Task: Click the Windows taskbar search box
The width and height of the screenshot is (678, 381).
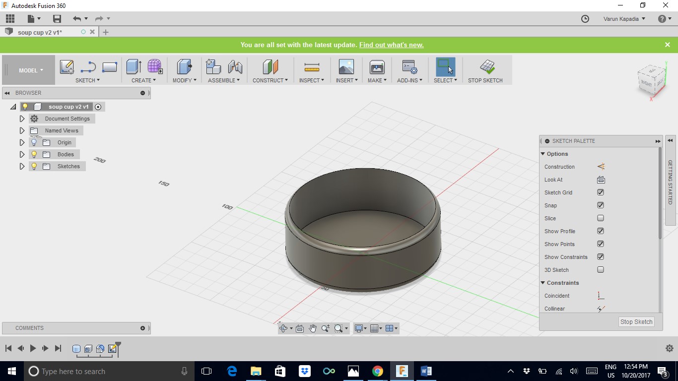Action: click(108, 371)
